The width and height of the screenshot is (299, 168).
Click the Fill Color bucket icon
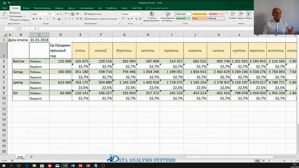[54, 19]
